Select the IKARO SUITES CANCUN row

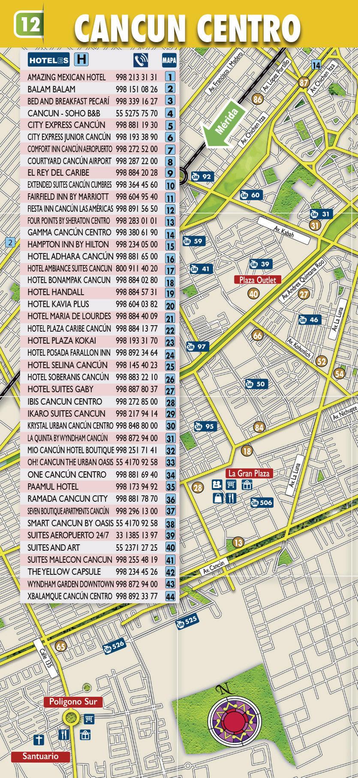click(x=99, y=414)
